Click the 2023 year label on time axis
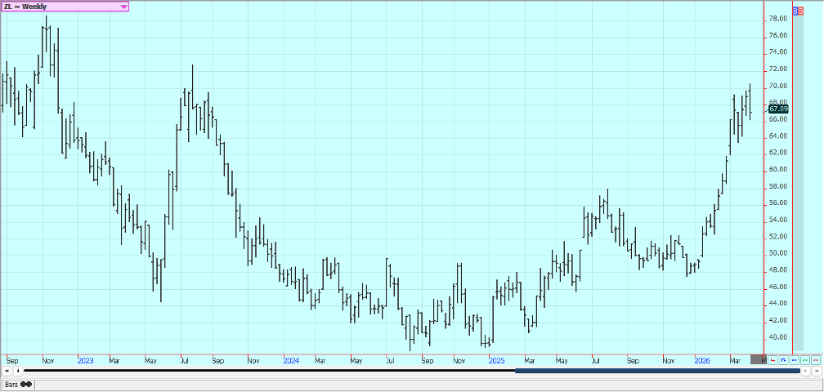This screenshot has height=392, width=824. point(84,359)
